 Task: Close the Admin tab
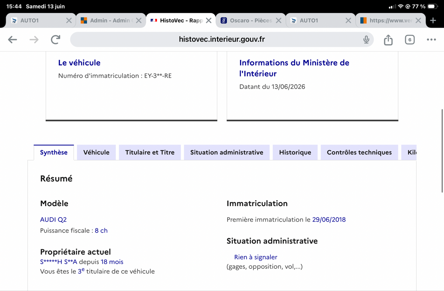[139, 21]
